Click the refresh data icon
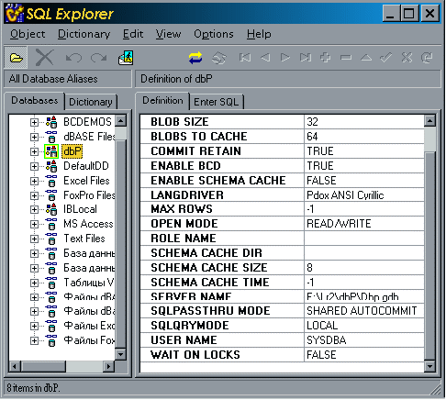The image size is (446, 400). tap(427, 58)
